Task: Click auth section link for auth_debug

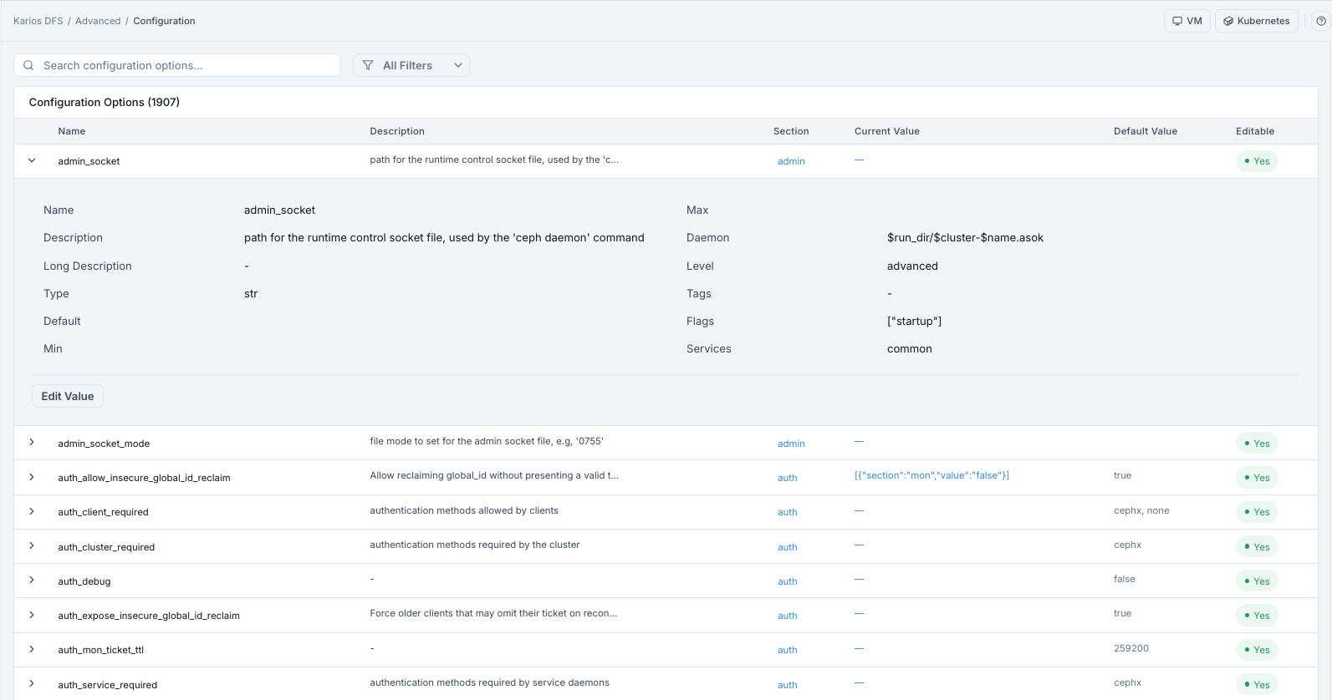Action: click(787, 581)
